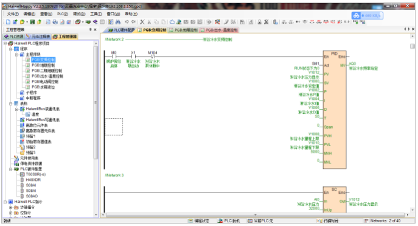Open the dropdown arrow next to the Open folder icon

point(27,22)
